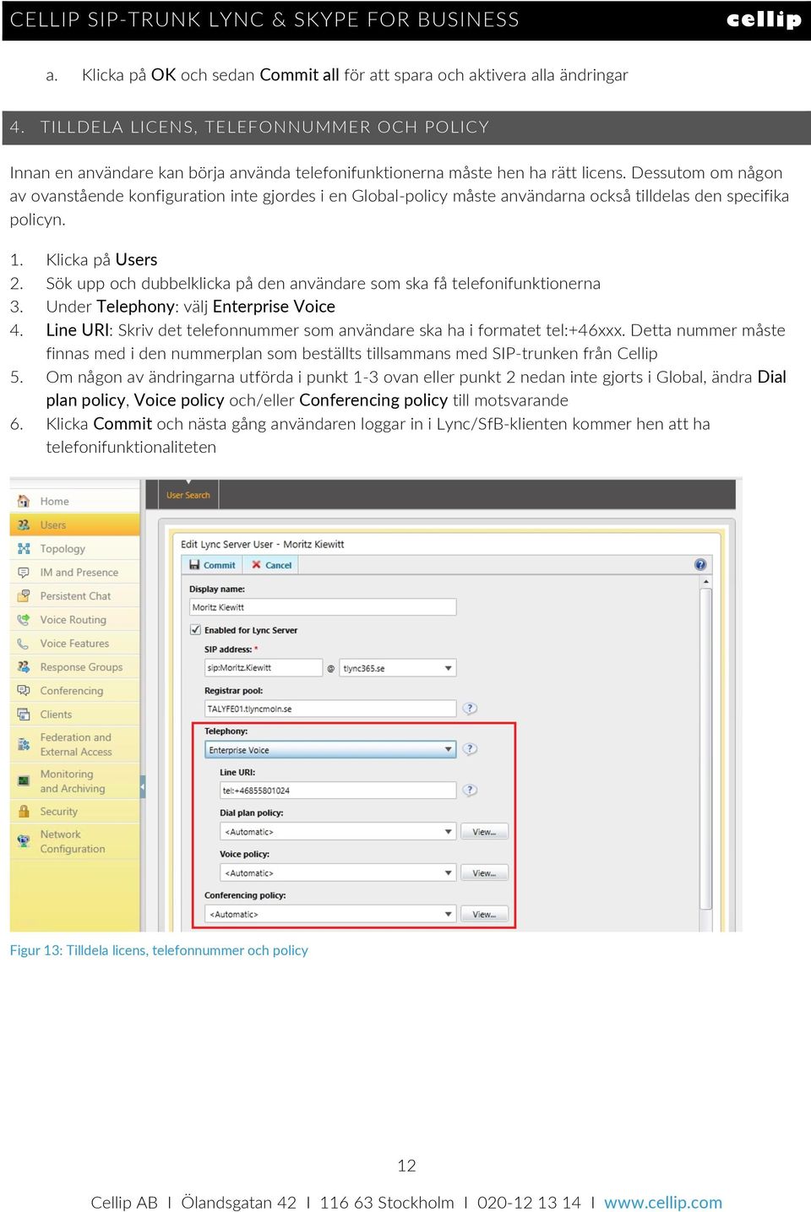Screen dimensions: 811x1212
Task: Switch to the User Search tab
Action: (x=188, y=495)
